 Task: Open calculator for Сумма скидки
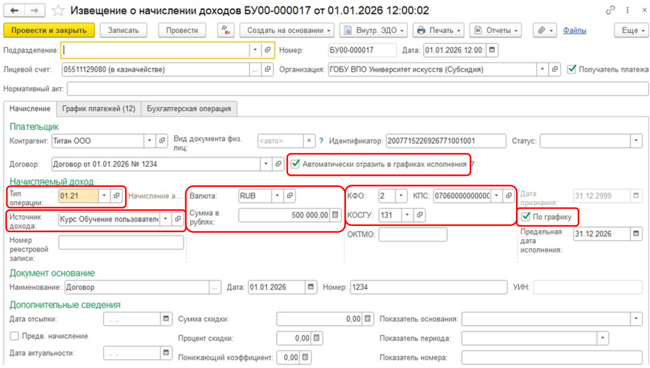[x=368, y=319]
